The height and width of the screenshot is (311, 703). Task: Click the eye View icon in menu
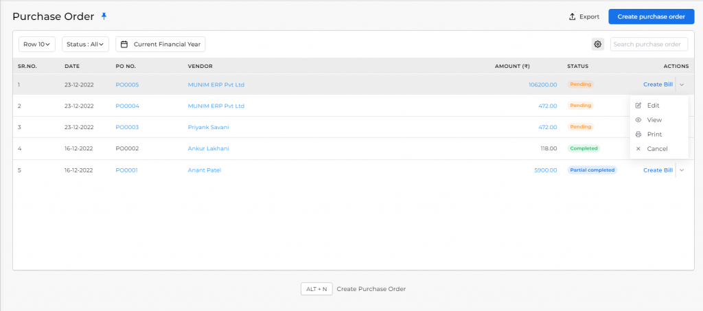pos(638,119)
